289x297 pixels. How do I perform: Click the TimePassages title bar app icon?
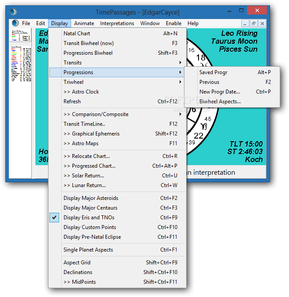pyautogui.click(x=13, y=12)
